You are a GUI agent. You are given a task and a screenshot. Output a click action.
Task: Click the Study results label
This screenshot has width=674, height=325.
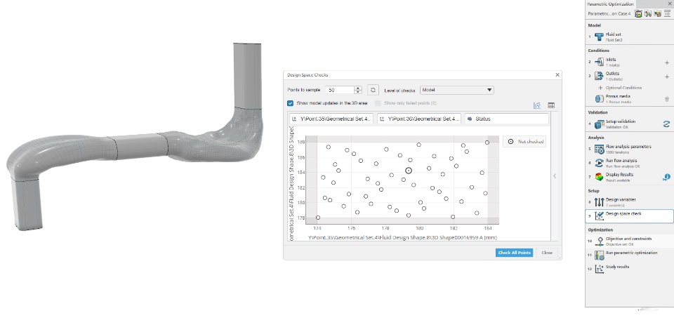618,267
